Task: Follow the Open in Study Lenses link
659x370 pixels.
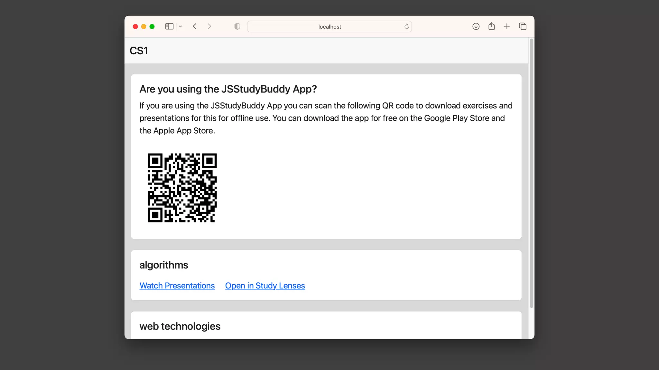Action: (x=265, y=286)
